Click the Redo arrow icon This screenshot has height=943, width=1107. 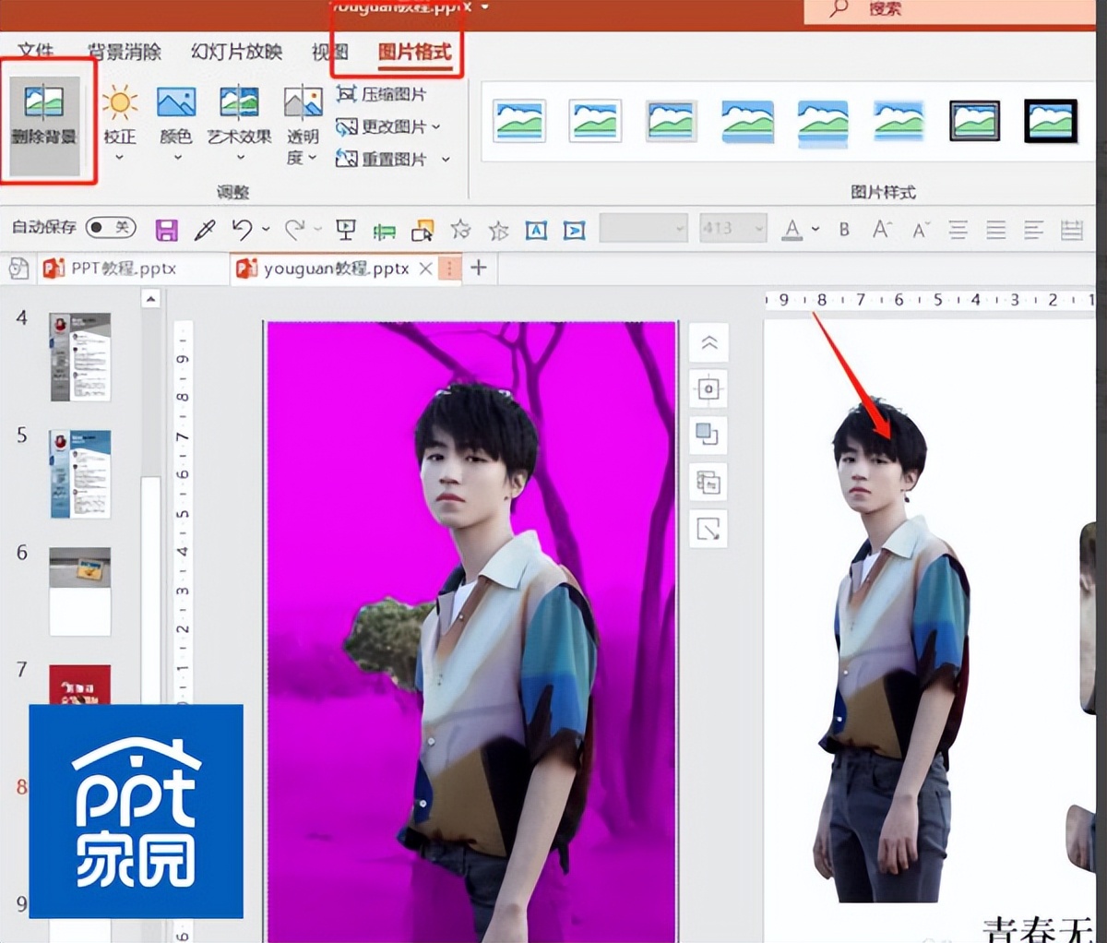click(294, 229)
